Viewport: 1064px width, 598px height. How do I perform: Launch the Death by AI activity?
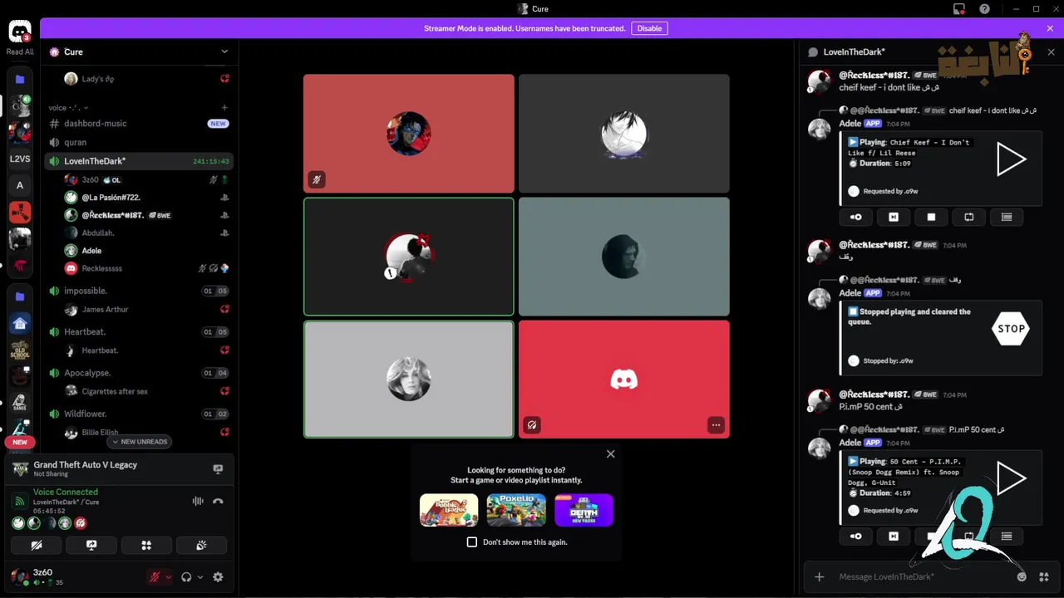tap(584, 510)
